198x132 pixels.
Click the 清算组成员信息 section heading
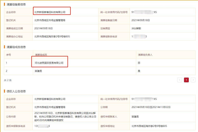point(16,47)
